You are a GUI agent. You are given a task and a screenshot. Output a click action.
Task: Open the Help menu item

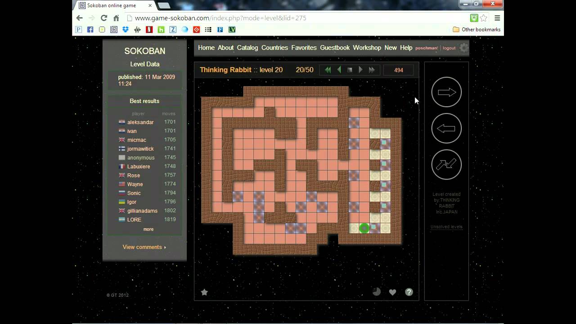[406, 48]
